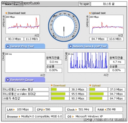Click the orange marker beside Download test
This screenshot has width=128, height=123.
[x=6, y=13]
